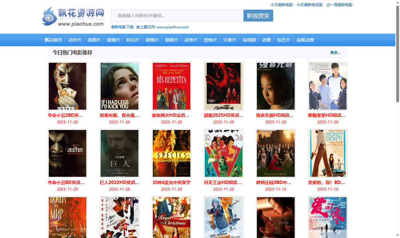Click the 飘花资源网 site logo
400x238 pixels.
73,16
